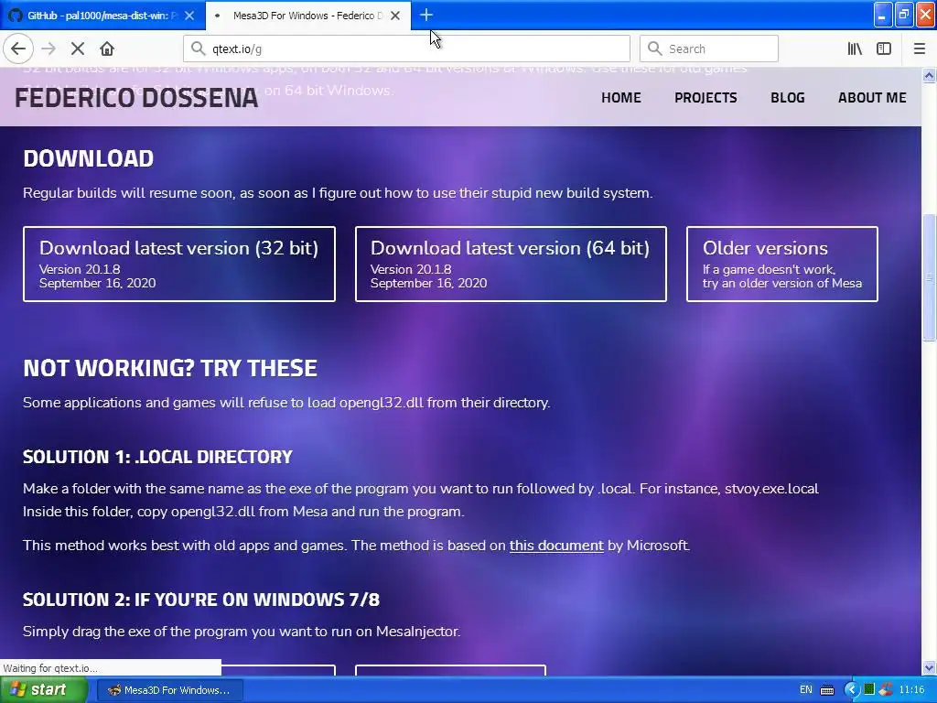Click the 11:16 taskbar clock
The width and height of the screenshot is (937, 703).
tap(911, 690)
